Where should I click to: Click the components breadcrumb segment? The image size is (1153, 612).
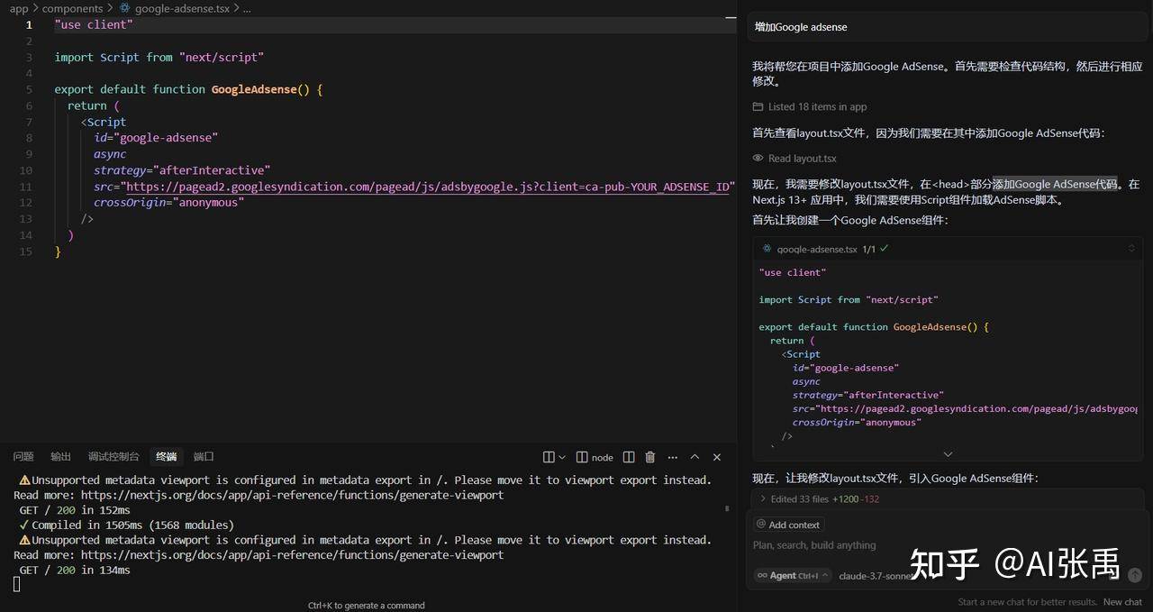(72, 8)
